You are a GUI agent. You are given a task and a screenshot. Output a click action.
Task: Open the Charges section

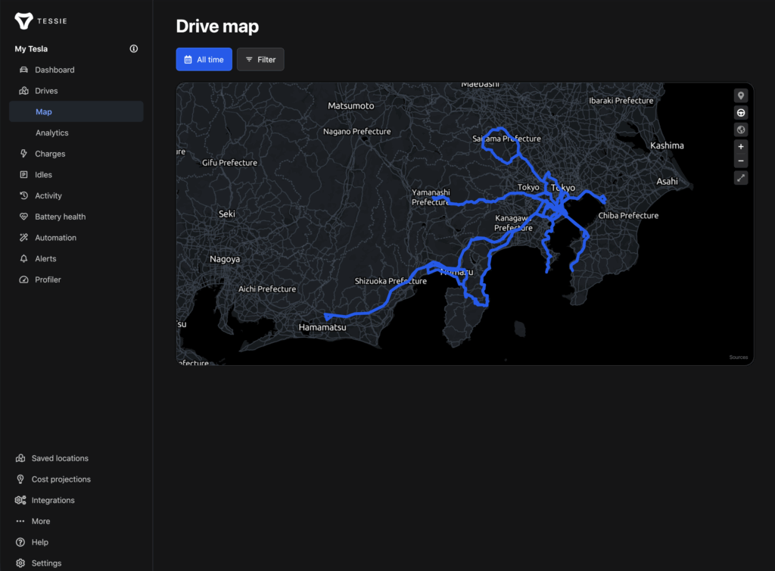tap(50, 154)
